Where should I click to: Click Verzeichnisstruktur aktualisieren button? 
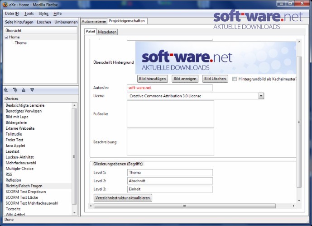[123, 198]
